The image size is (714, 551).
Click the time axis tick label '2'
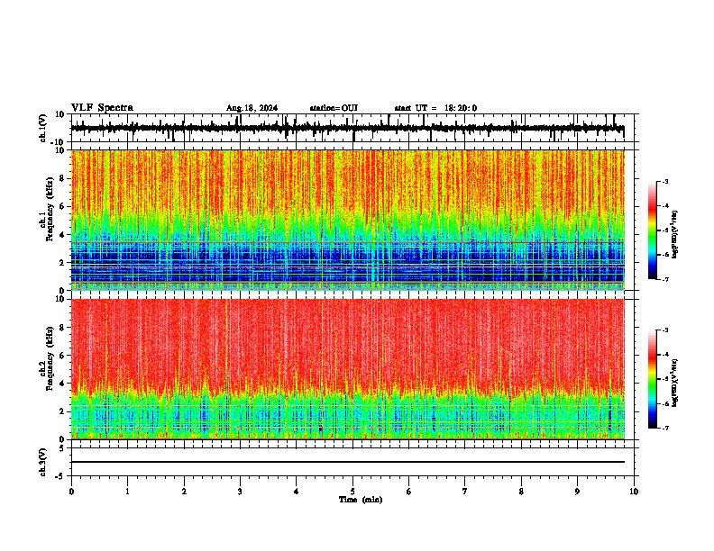[x=184, y=492]
